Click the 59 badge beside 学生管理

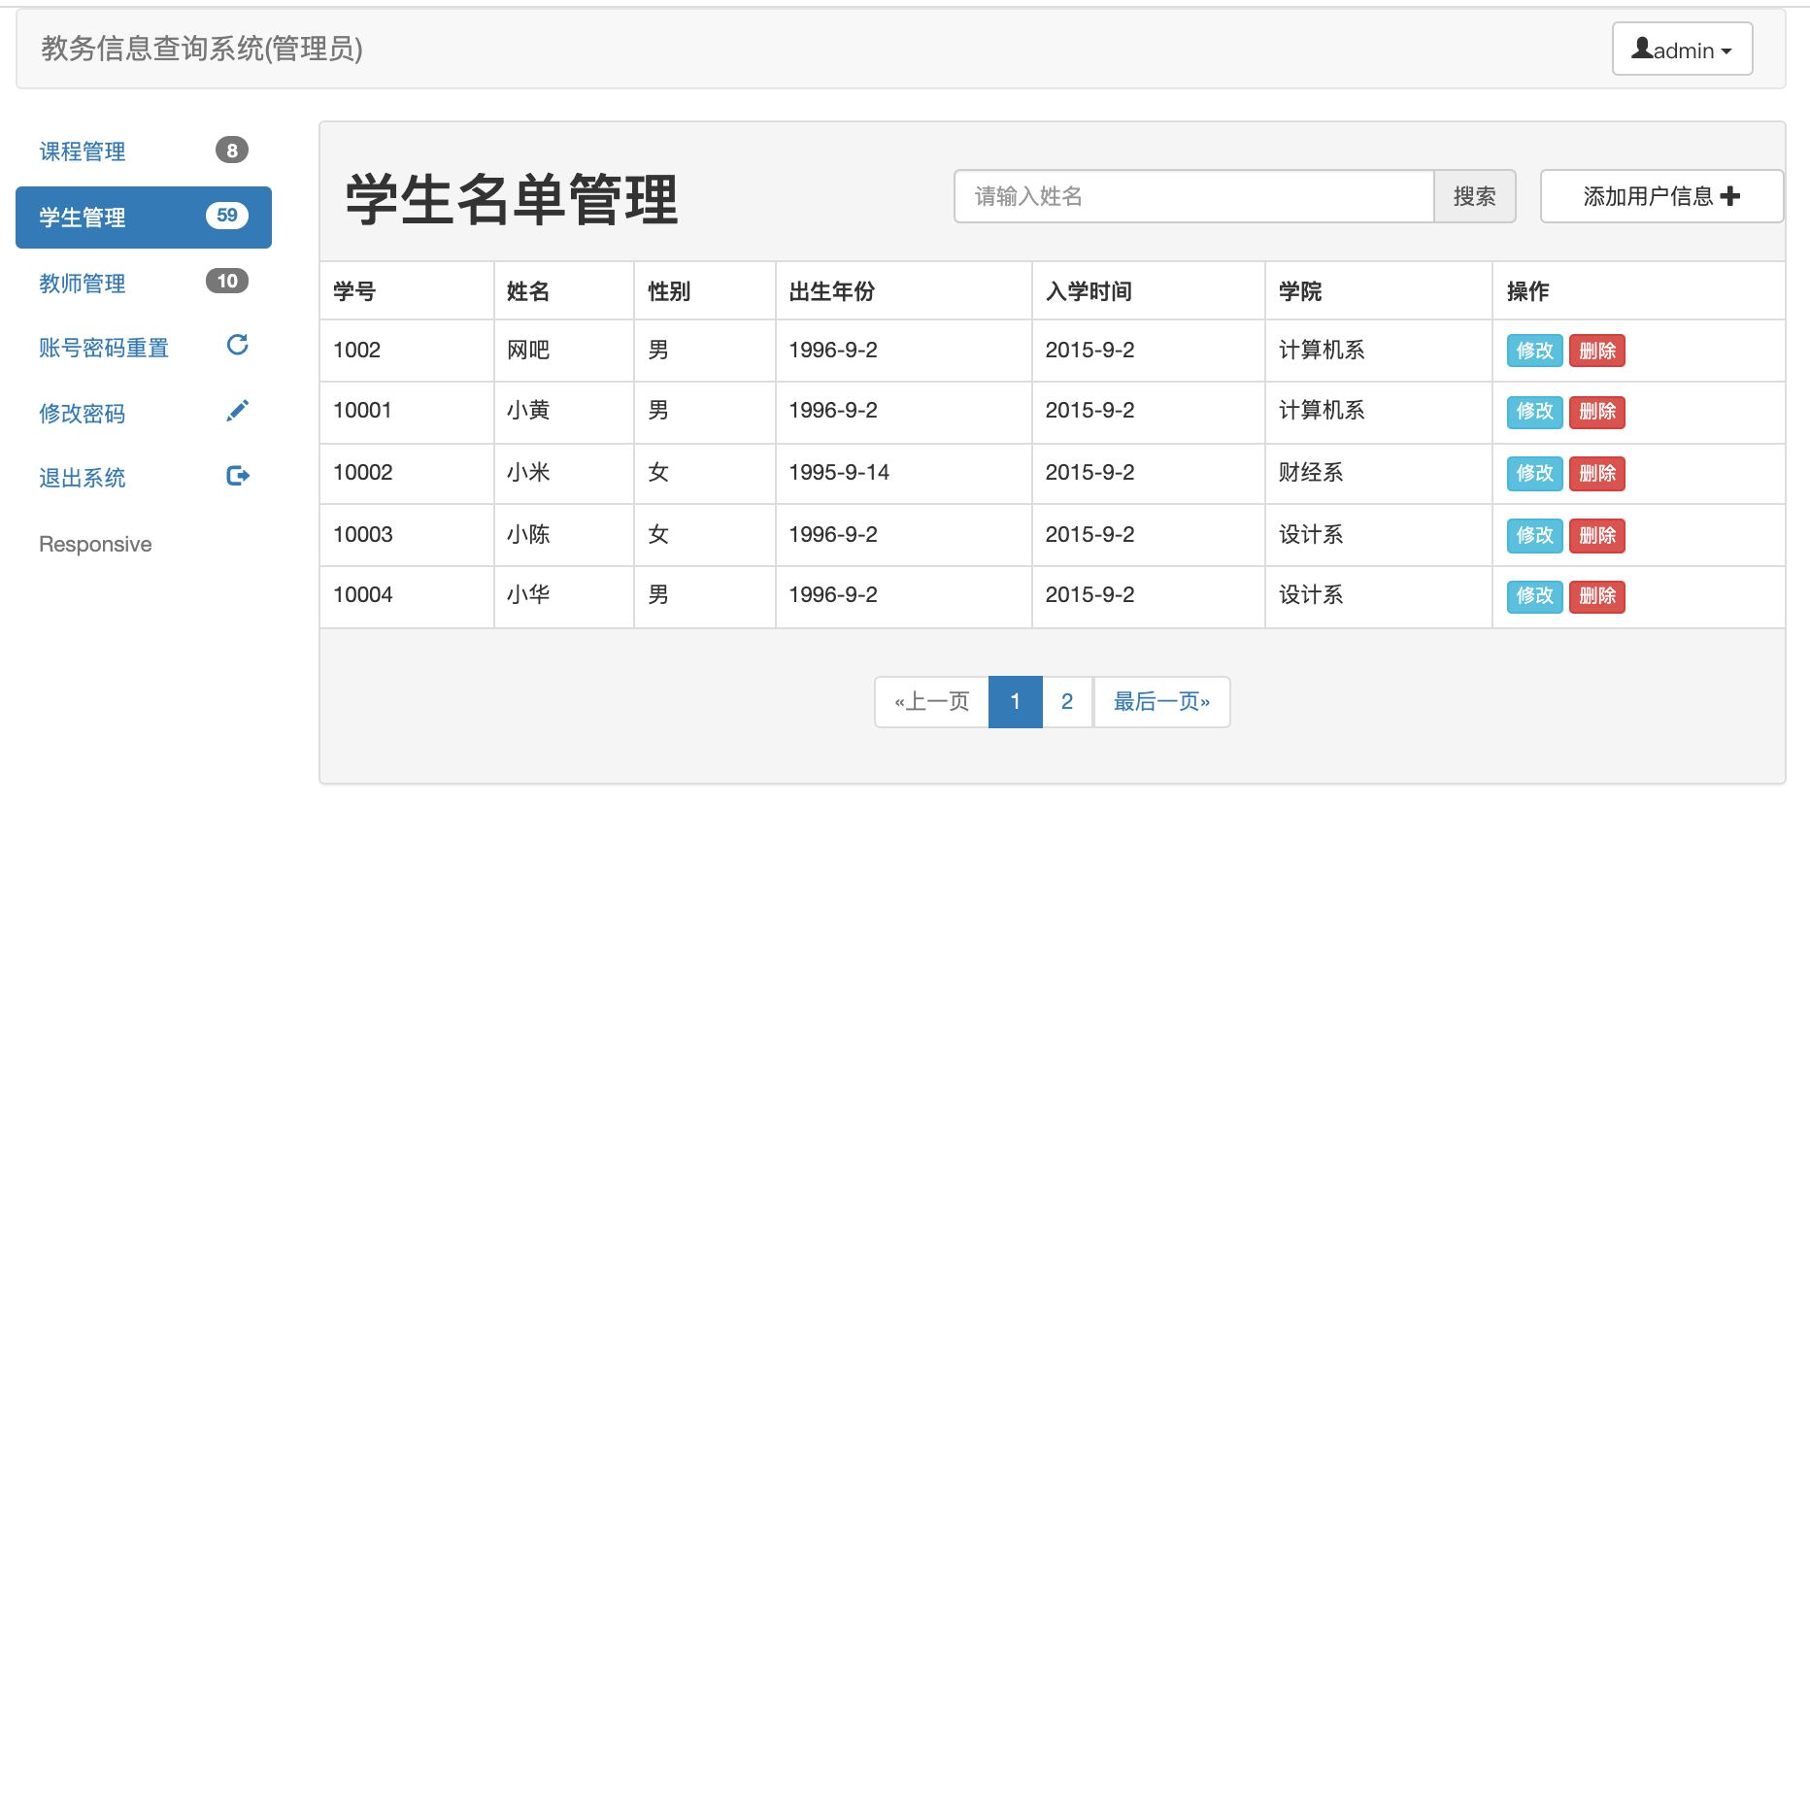coord(227,216)
